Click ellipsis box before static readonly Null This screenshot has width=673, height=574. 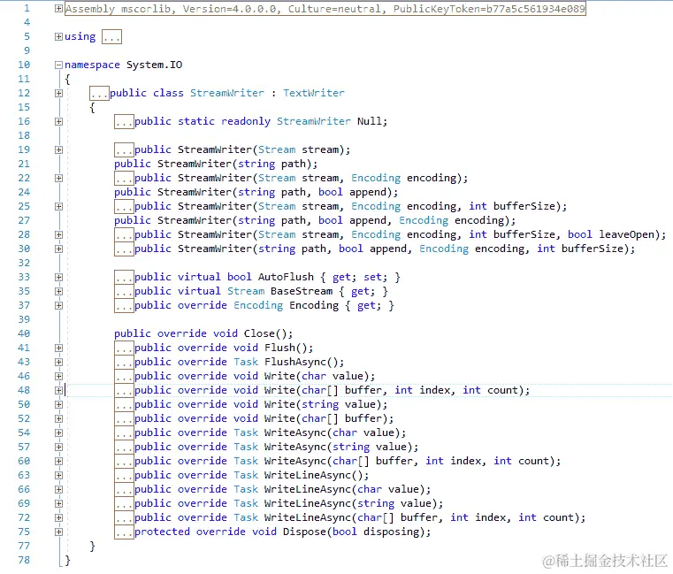click(124, 122)
